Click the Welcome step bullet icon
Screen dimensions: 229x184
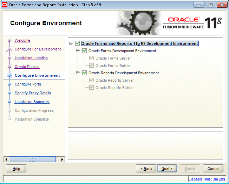click(x=9, y=40)
